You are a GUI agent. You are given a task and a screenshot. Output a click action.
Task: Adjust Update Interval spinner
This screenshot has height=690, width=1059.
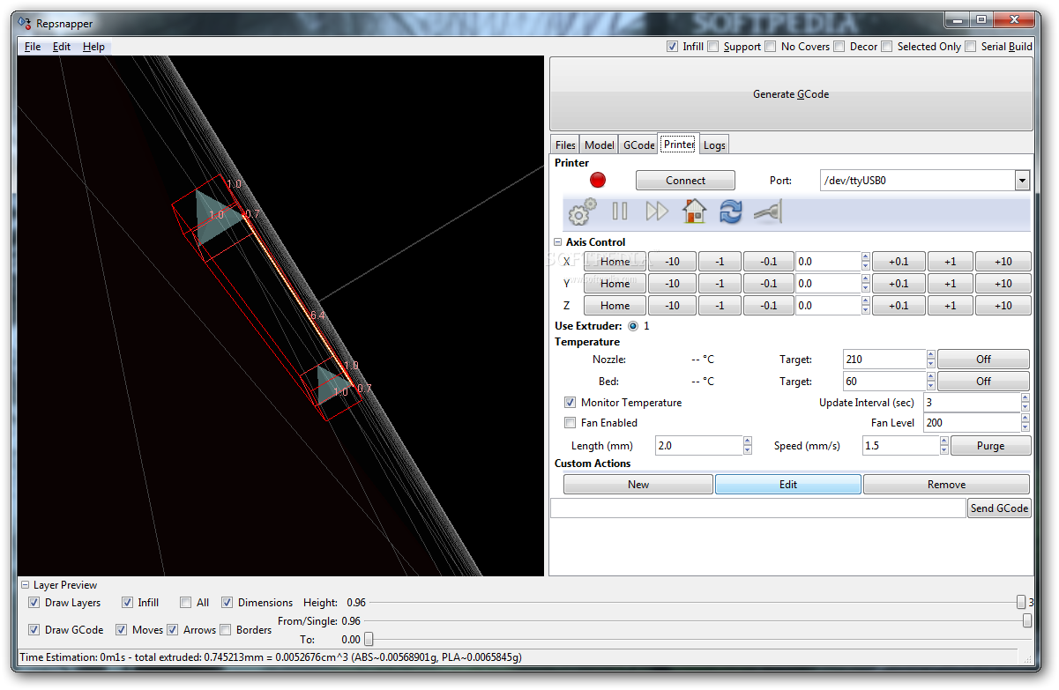tap(1025, 402)
